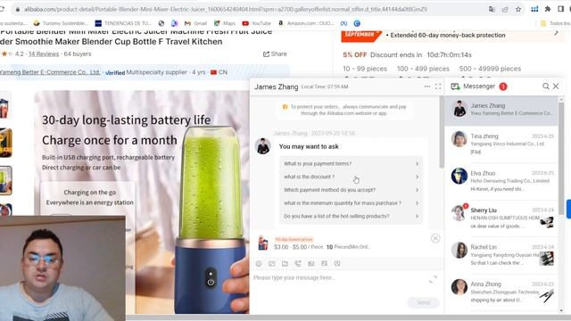The width and height of the screenshot is (571, 321).
Task: Click the sixth icon in the chat toolbar
Action: click(324, 264)
